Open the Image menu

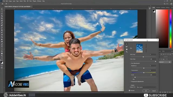click(x=10, y=1)
